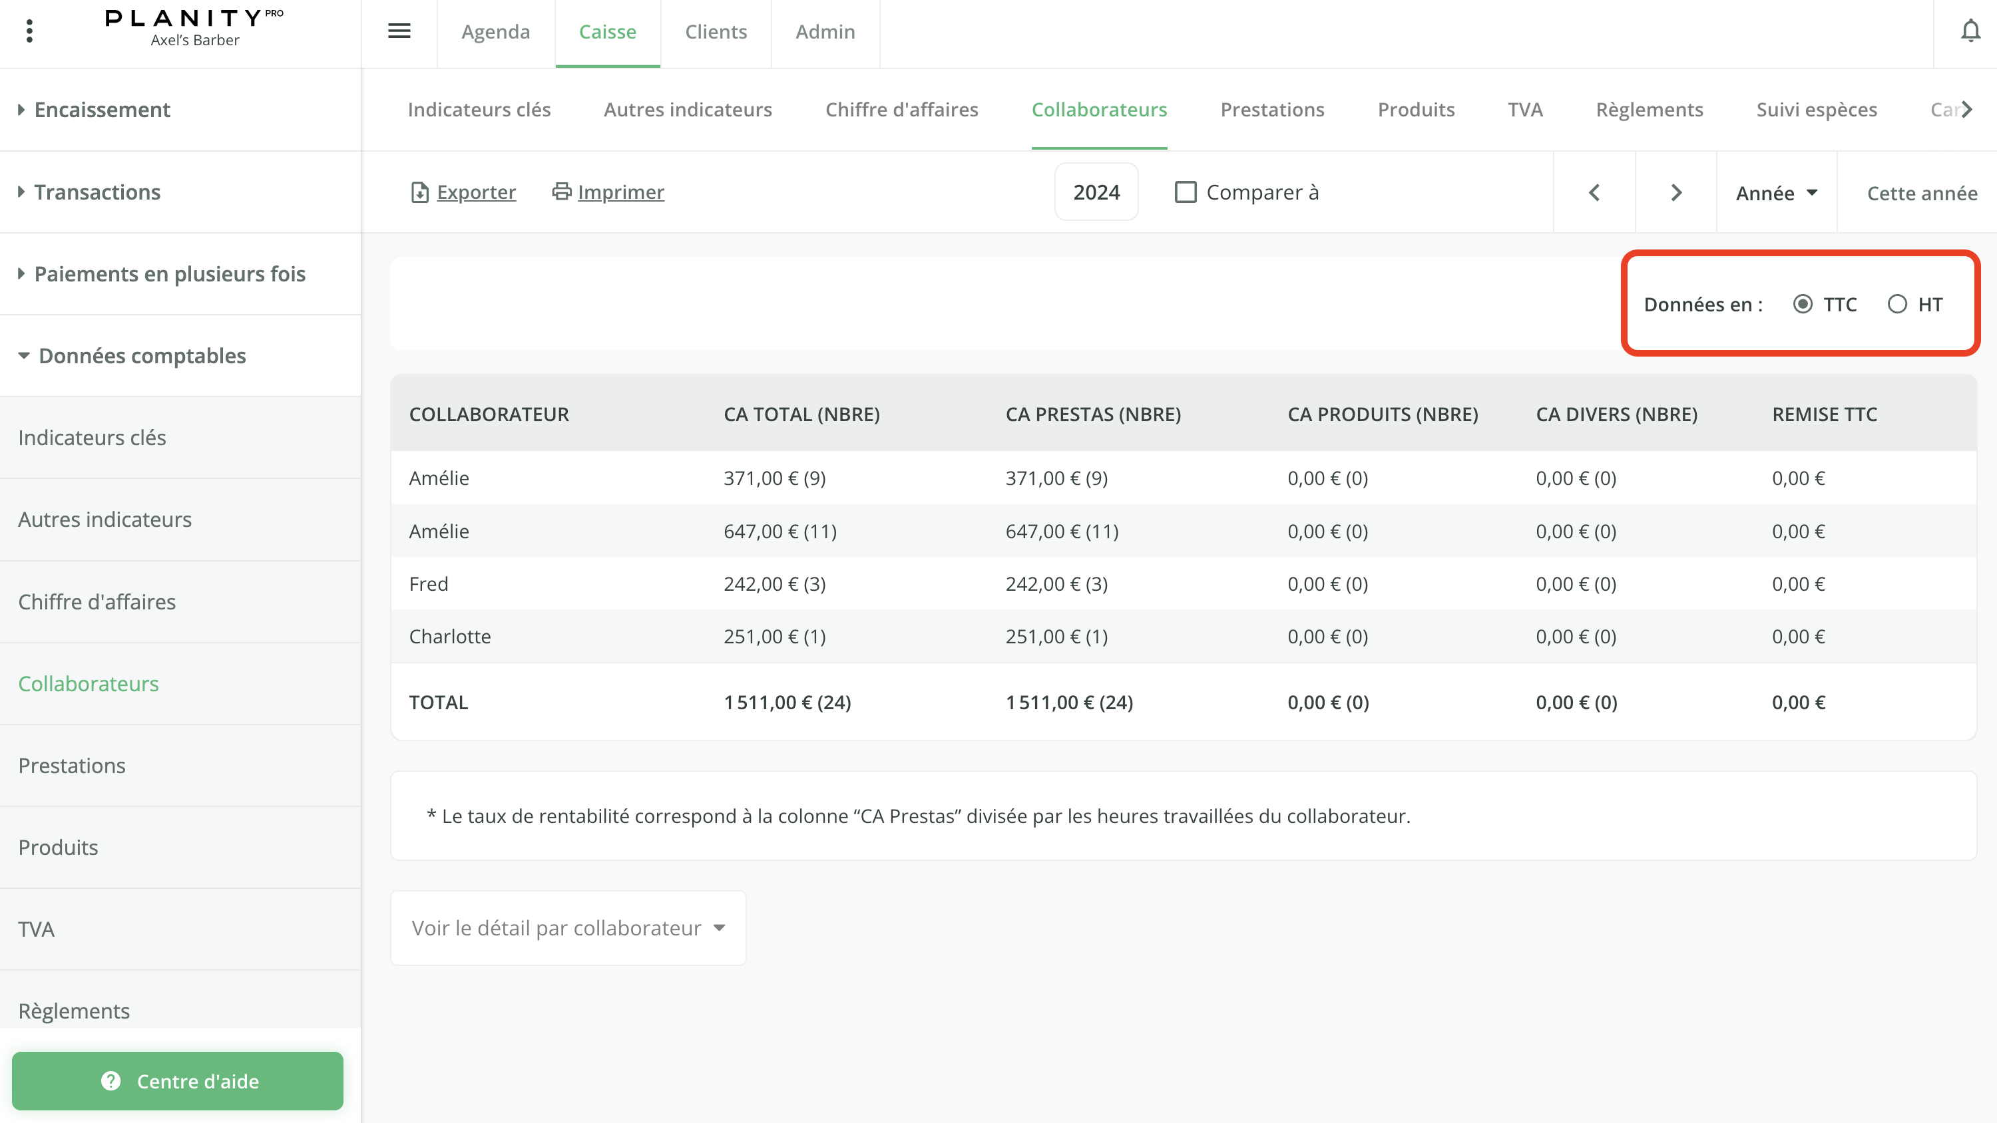The width and height of the screenshot is (1997, 1123).
Task: Select the HT radio button
Action: 1897,305
